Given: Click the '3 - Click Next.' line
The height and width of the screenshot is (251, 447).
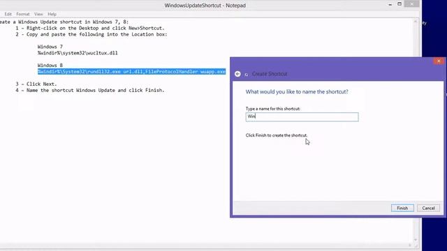Looking at the screenshot, I should click(36, 84).
